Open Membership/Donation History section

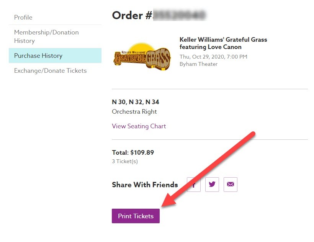pyautogui.click(x=46, y=36)
